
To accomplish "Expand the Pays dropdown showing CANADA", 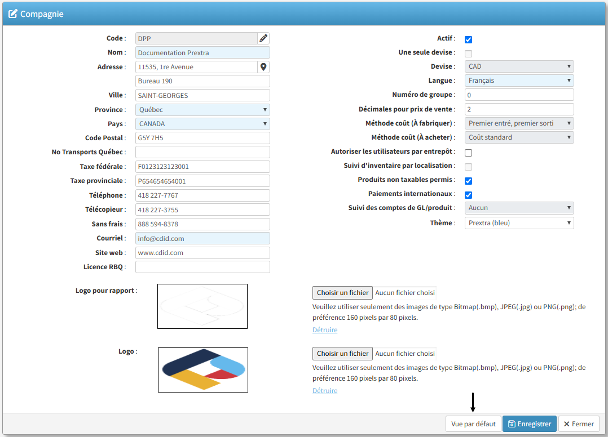I will coord(202,124).
